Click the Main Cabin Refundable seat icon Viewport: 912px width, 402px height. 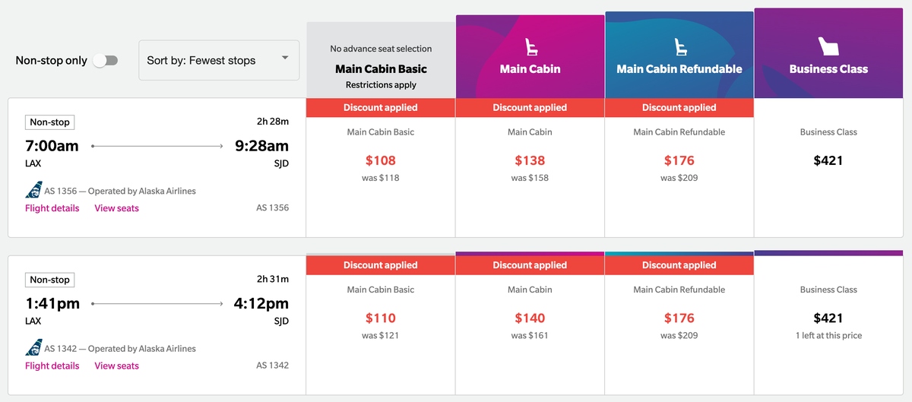679,47
